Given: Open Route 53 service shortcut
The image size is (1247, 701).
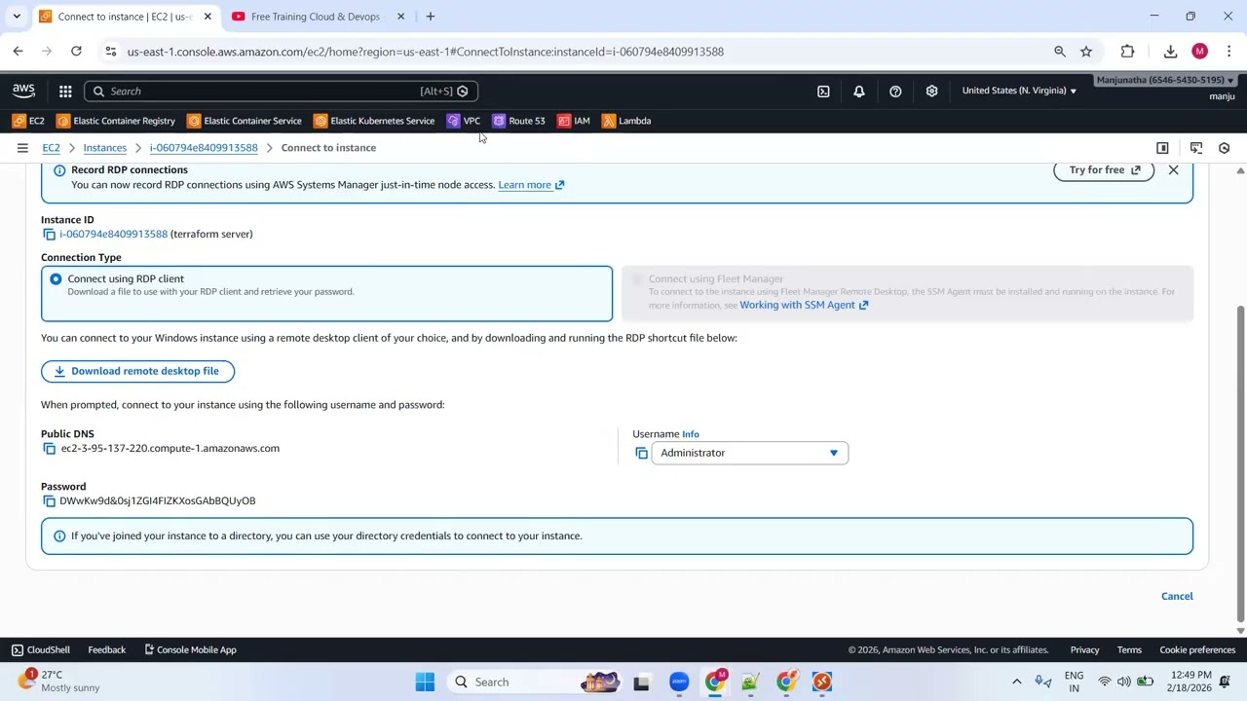Looking at the screenshot, I should (x=518, y=121).
